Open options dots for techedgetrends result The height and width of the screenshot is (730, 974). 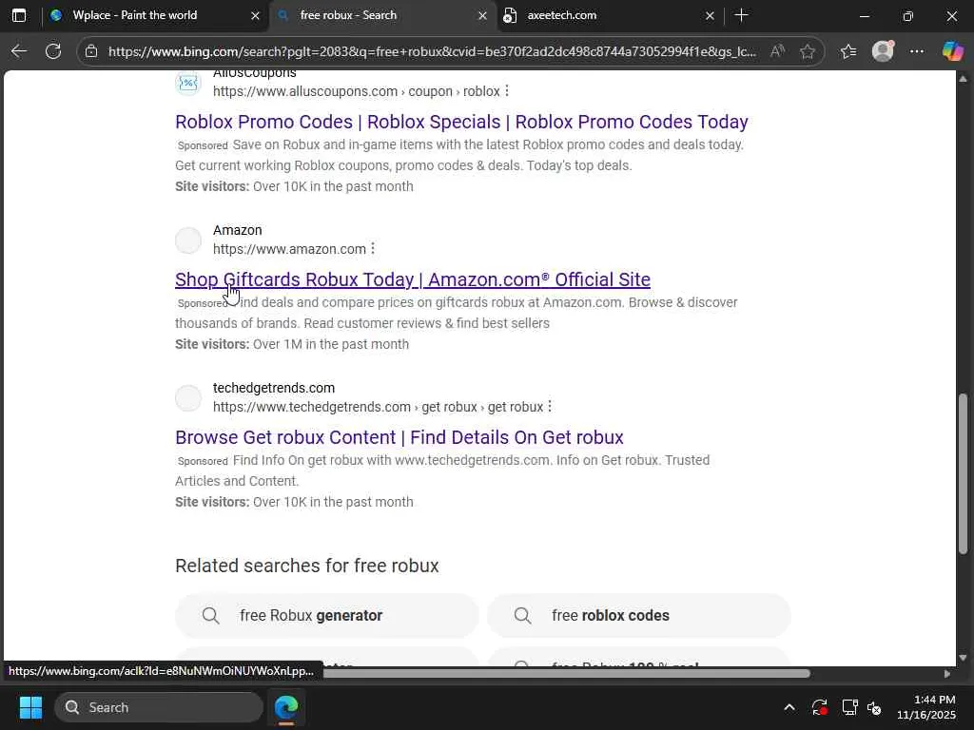click(550, 407)
